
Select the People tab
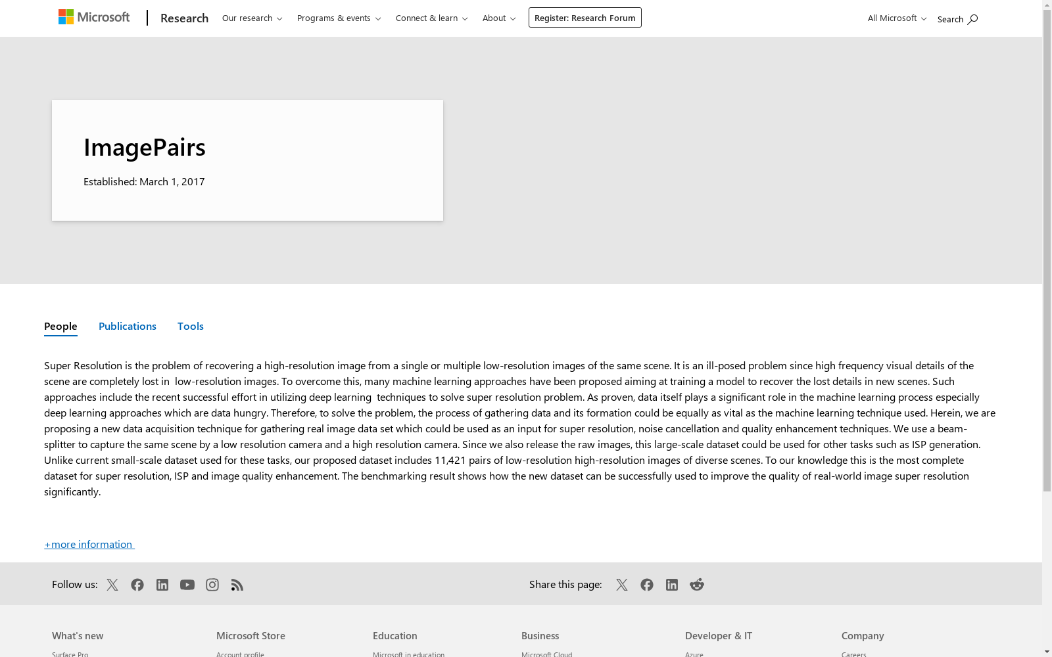(60, 327)
